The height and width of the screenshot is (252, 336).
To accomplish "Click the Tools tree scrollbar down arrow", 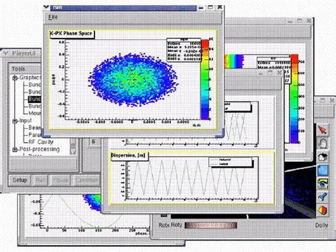I will click(73, 152).
